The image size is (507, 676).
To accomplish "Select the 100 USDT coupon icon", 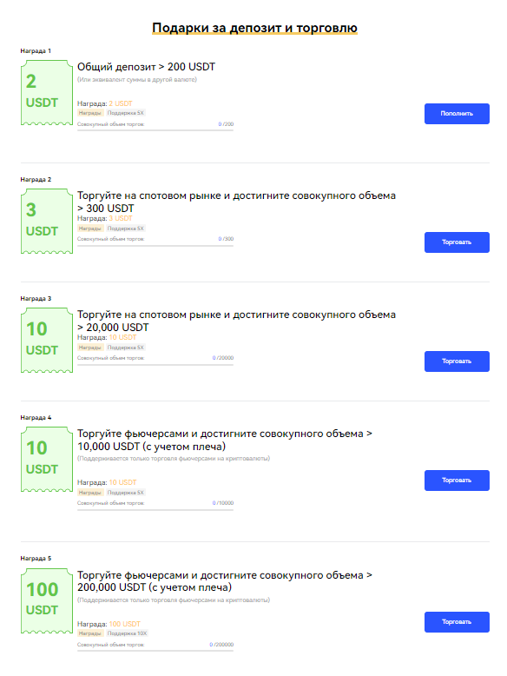I will coord(47,601).
